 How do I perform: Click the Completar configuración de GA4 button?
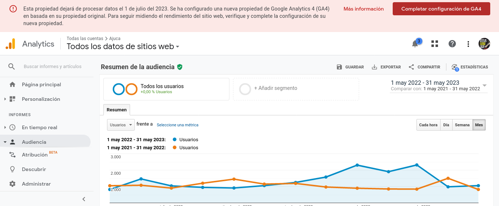[x=441, y=9]
